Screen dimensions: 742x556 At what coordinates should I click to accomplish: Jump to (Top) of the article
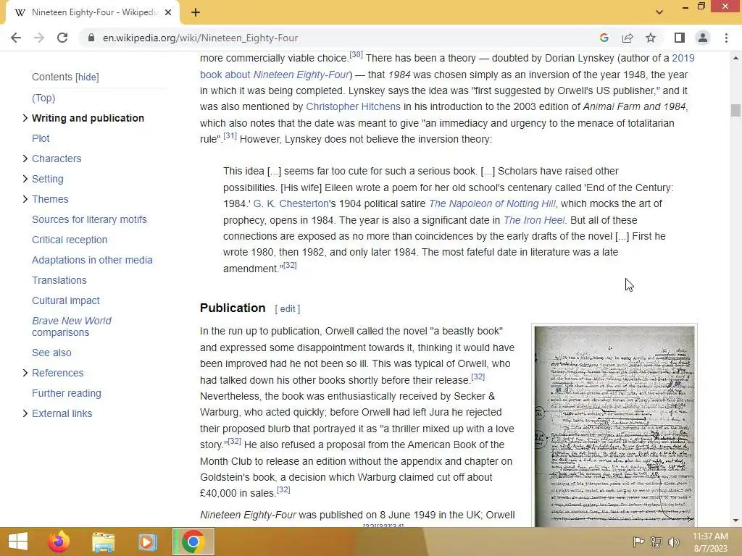pyautogui.click(x=43, y=98)
